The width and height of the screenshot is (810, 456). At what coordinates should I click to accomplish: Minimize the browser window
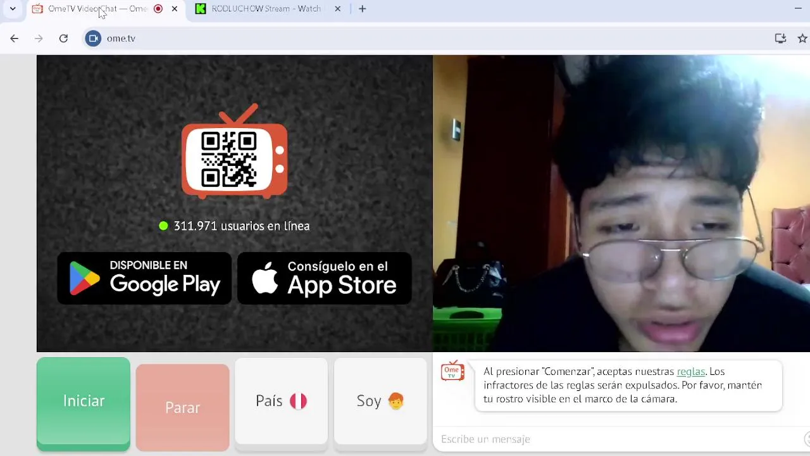(x=798, y=9)
